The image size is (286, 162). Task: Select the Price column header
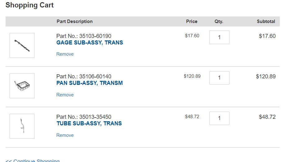coord(192,21)
